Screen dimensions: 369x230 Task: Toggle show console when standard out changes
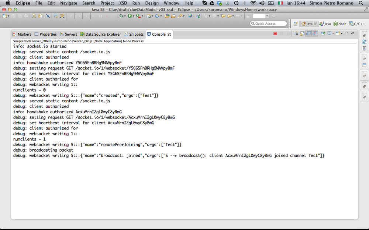click(308, 34)
